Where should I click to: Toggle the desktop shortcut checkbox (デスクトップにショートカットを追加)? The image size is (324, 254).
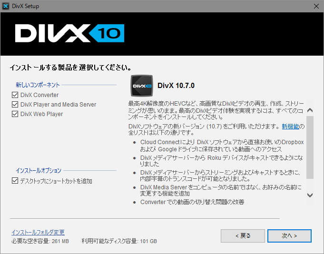pyautogui.click(x=15, y=181)
